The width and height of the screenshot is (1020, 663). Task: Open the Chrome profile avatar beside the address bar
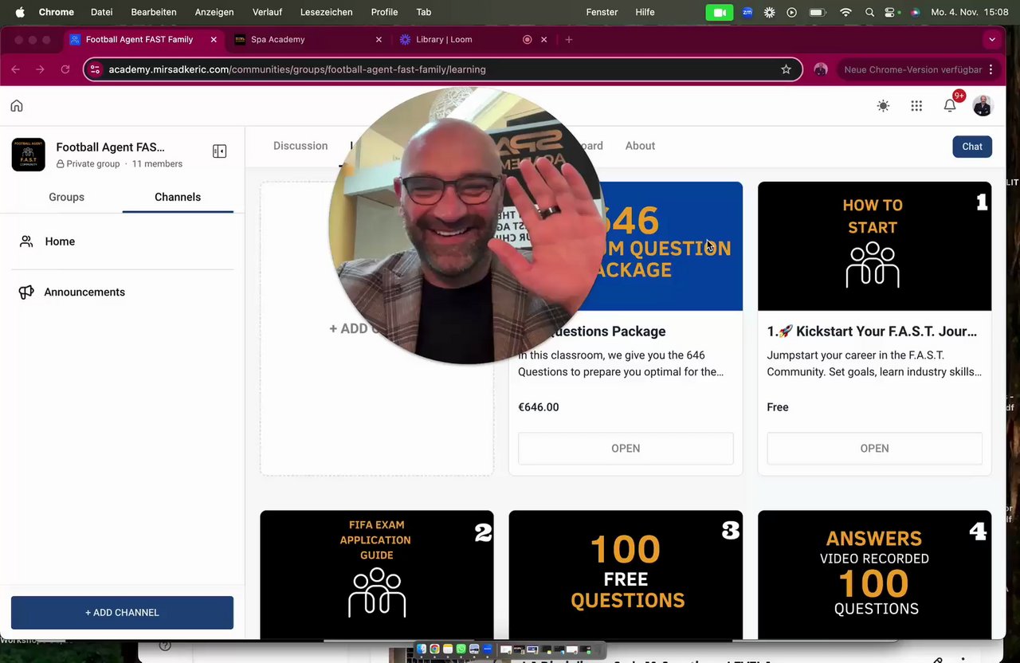(x=821, y=69)
